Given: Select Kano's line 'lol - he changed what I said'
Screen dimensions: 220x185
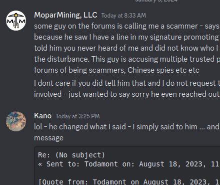Looking at the screenshot, I should point(127,127).
